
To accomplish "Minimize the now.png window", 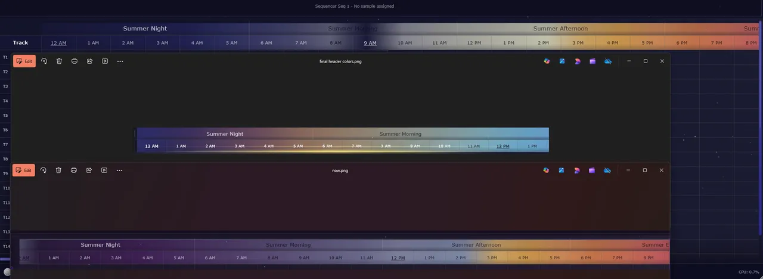I will click(628, 170).
